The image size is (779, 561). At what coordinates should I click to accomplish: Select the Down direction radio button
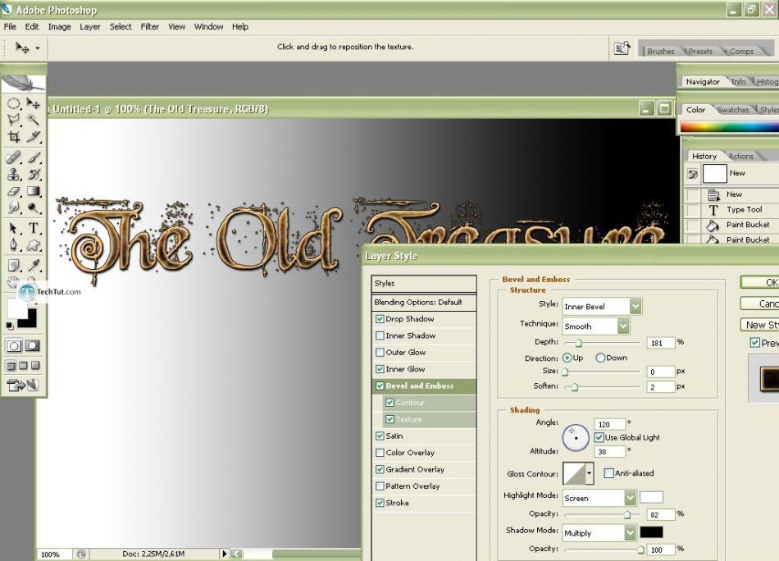click(600, 358)
